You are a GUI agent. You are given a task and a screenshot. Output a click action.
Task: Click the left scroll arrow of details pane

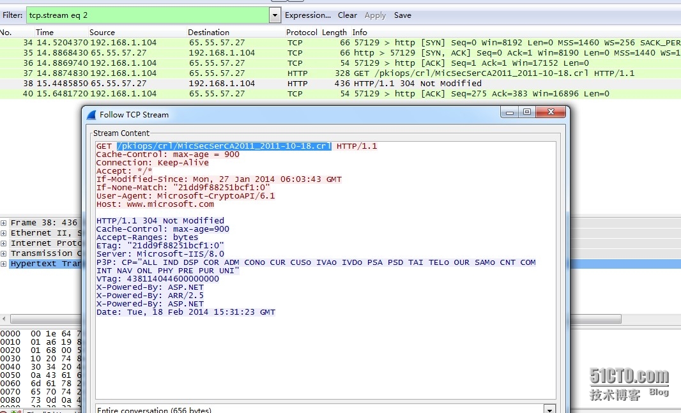4,319
